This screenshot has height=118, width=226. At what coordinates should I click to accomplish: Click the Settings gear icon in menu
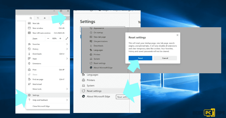(x=29, y=95)
